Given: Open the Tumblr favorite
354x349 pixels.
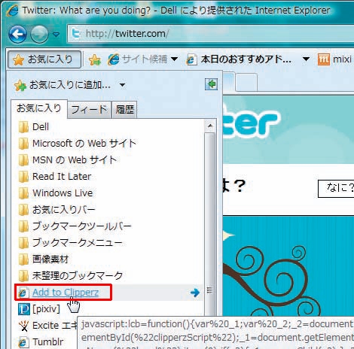Looking at the screenshot, I should click(48, 342).
